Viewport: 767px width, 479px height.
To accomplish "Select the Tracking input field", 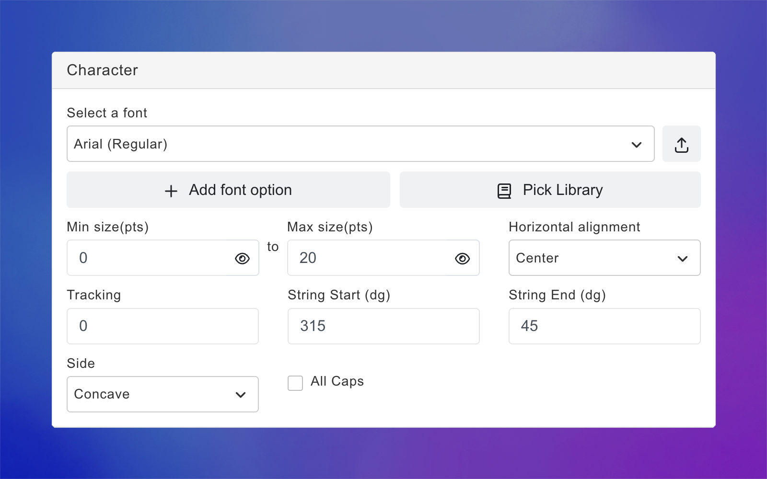I will [x=163, y=326].
